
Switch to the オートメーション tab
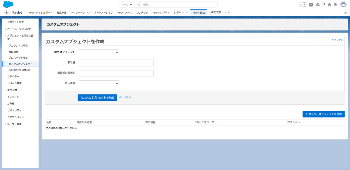click(x=104, y=12)
